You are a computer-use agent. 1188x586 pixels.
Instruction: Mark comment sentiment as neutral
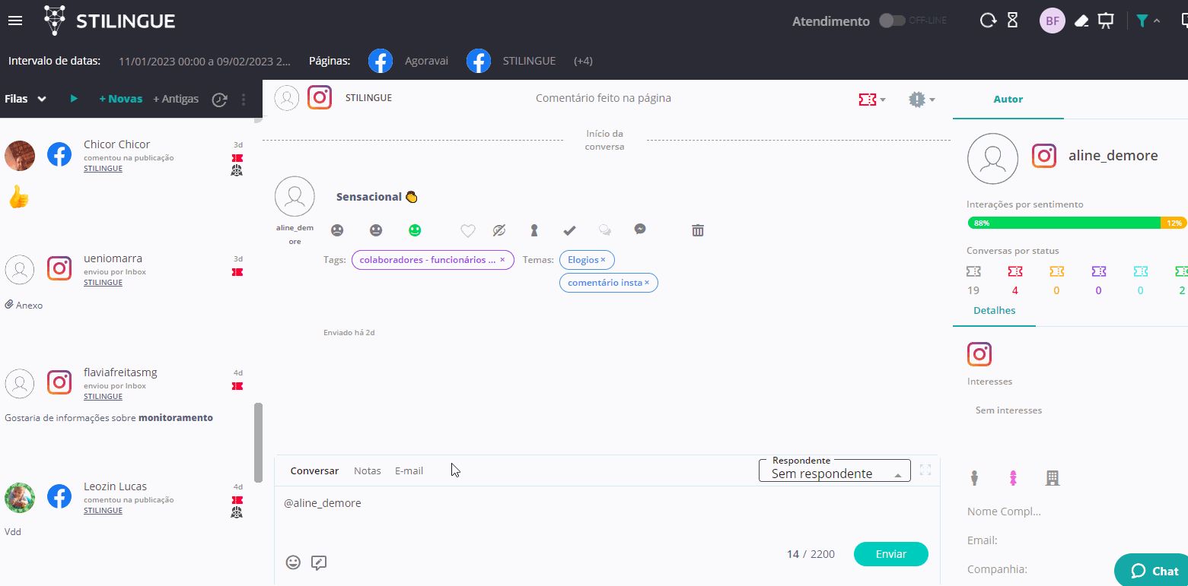[376, 230]
